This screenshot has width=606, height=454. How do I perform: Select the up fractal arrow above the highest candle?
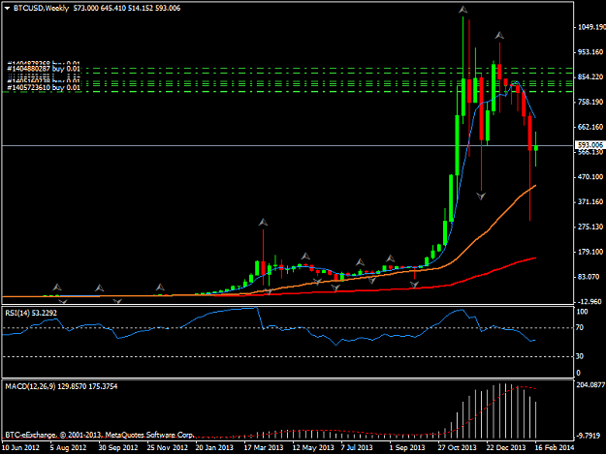(463, 10)
